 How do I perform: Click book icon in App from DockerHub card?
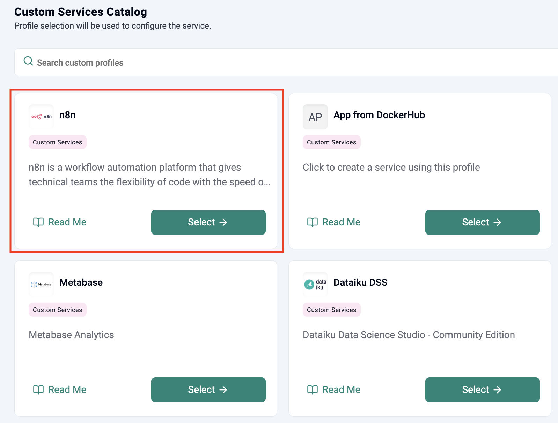tap(312, 222)
